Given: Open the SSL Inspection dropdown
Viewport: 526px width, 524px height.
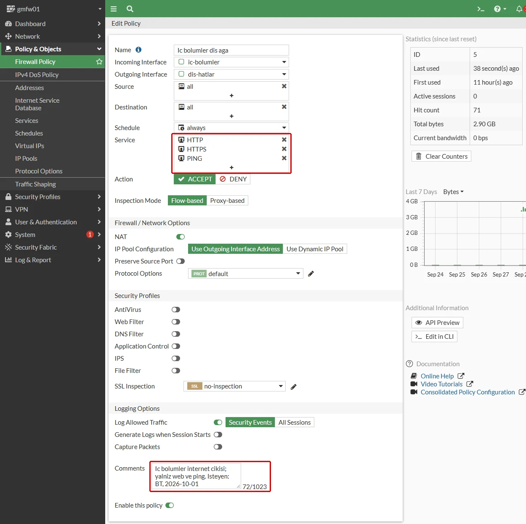Looking at the screenshot, I should coord(234,386).
